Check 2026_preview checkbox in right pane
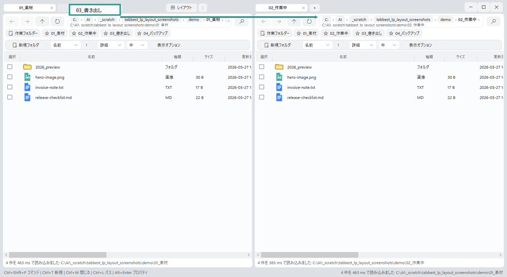Screen dimensions: 507x277 click(262, 66)
